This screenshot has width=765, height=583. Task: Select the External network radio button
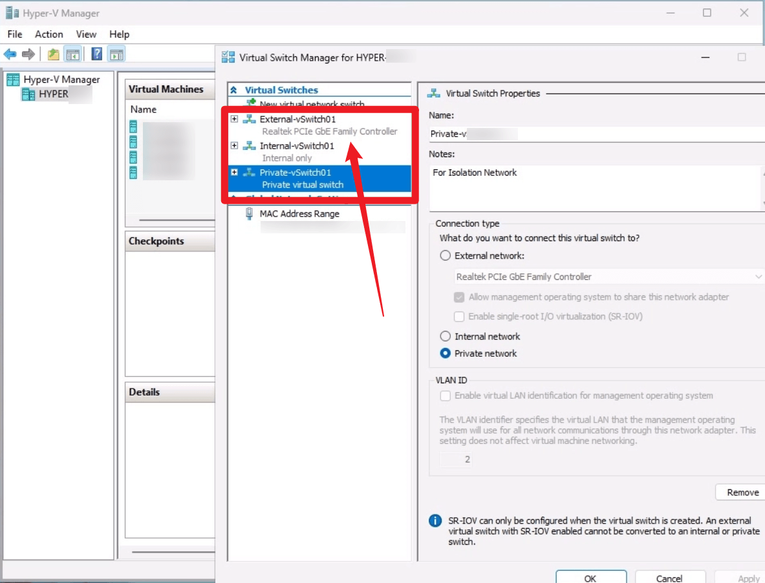coord(445,255)
